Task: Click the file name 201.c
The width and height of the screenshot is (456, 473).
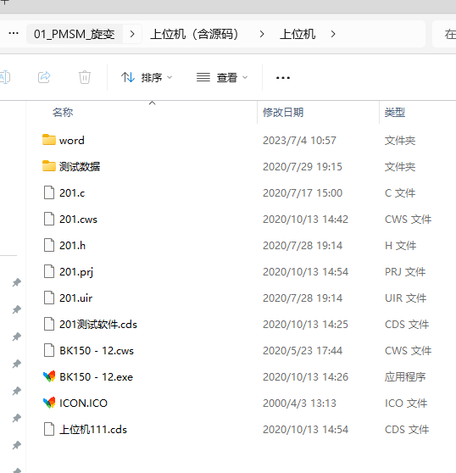Action: [x=72, y=192]
